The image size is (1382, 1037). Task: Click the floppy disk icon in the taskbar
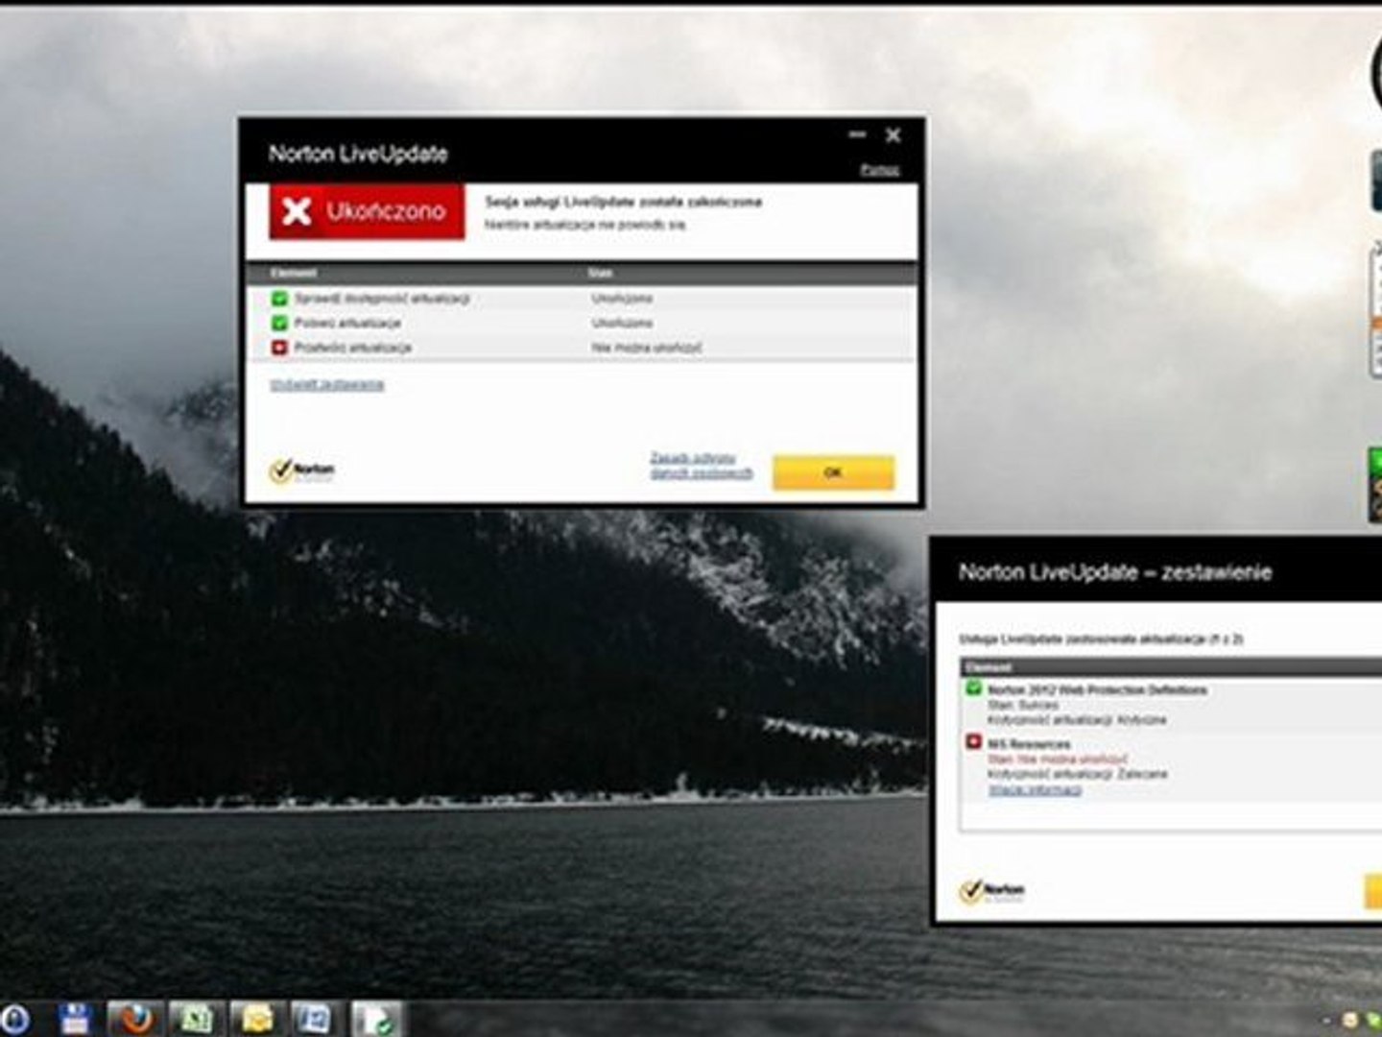click(75, 1020)
